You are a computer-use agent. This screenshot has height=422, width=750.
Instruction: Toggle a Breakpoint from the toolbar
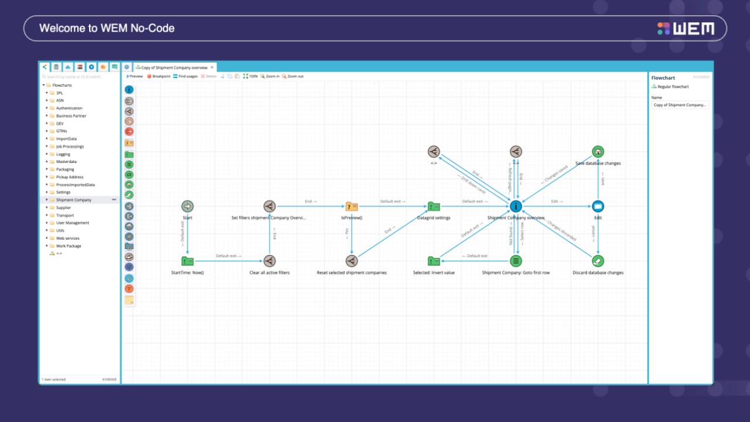click(x=159, y=76)
